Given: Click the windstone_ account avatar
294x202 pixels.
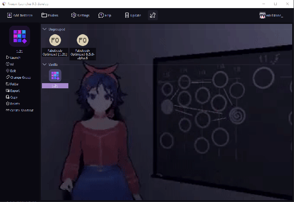Looking at the screenshot, I should click(262, 15).
